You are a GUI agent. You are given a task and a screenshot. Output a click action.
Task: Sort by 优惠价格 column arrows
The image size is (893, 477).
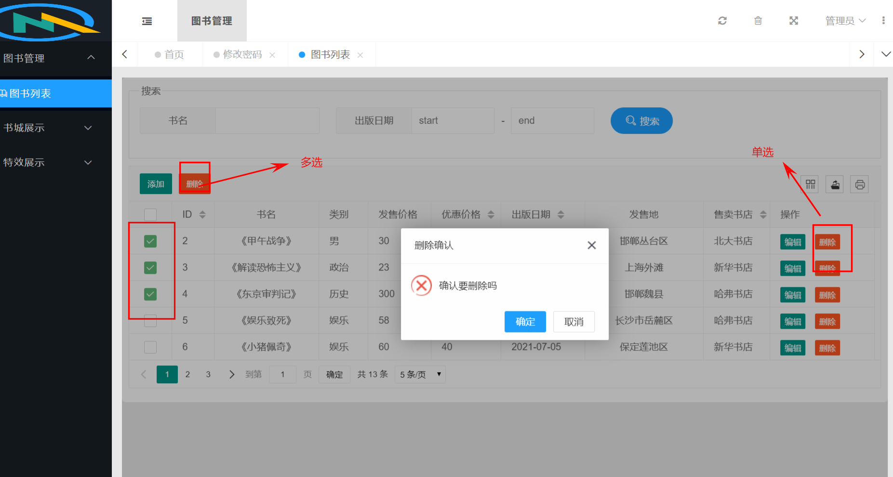491,215
